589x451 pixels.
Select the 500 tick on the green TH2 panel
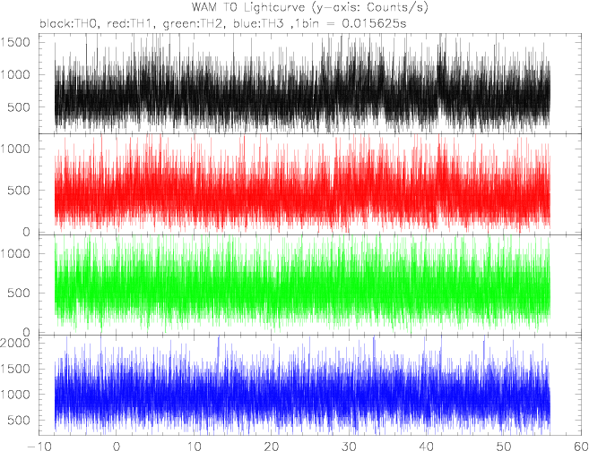19,293
